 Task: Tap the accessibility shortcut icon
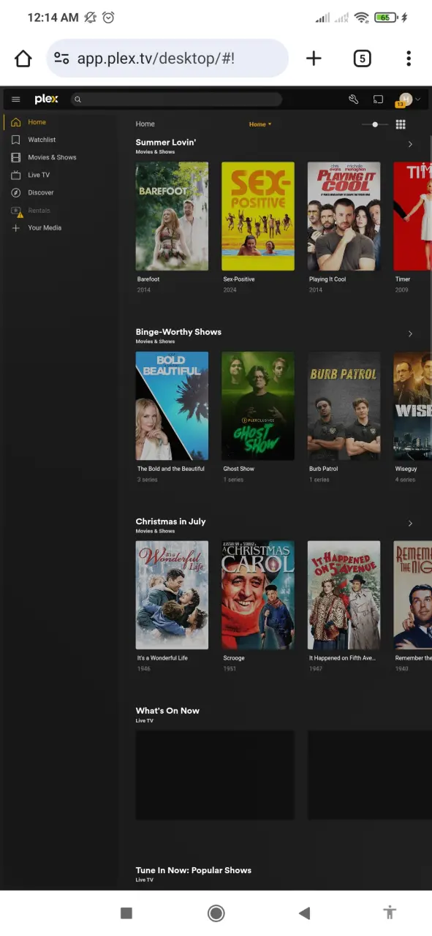[x=390, y=912]
